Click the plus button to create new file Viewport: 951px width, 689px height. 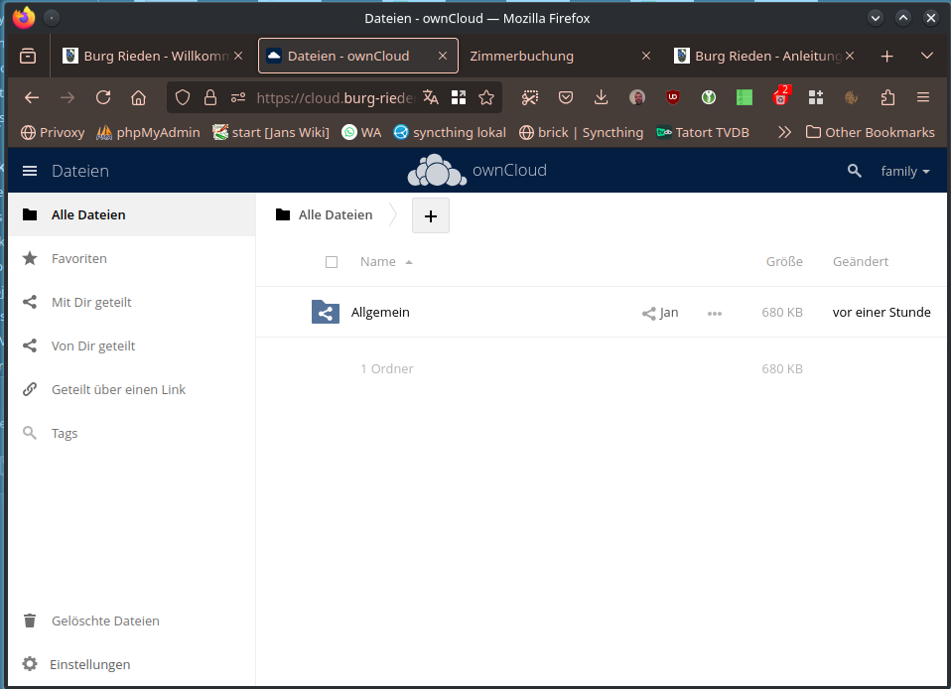(x=431, y=215)
